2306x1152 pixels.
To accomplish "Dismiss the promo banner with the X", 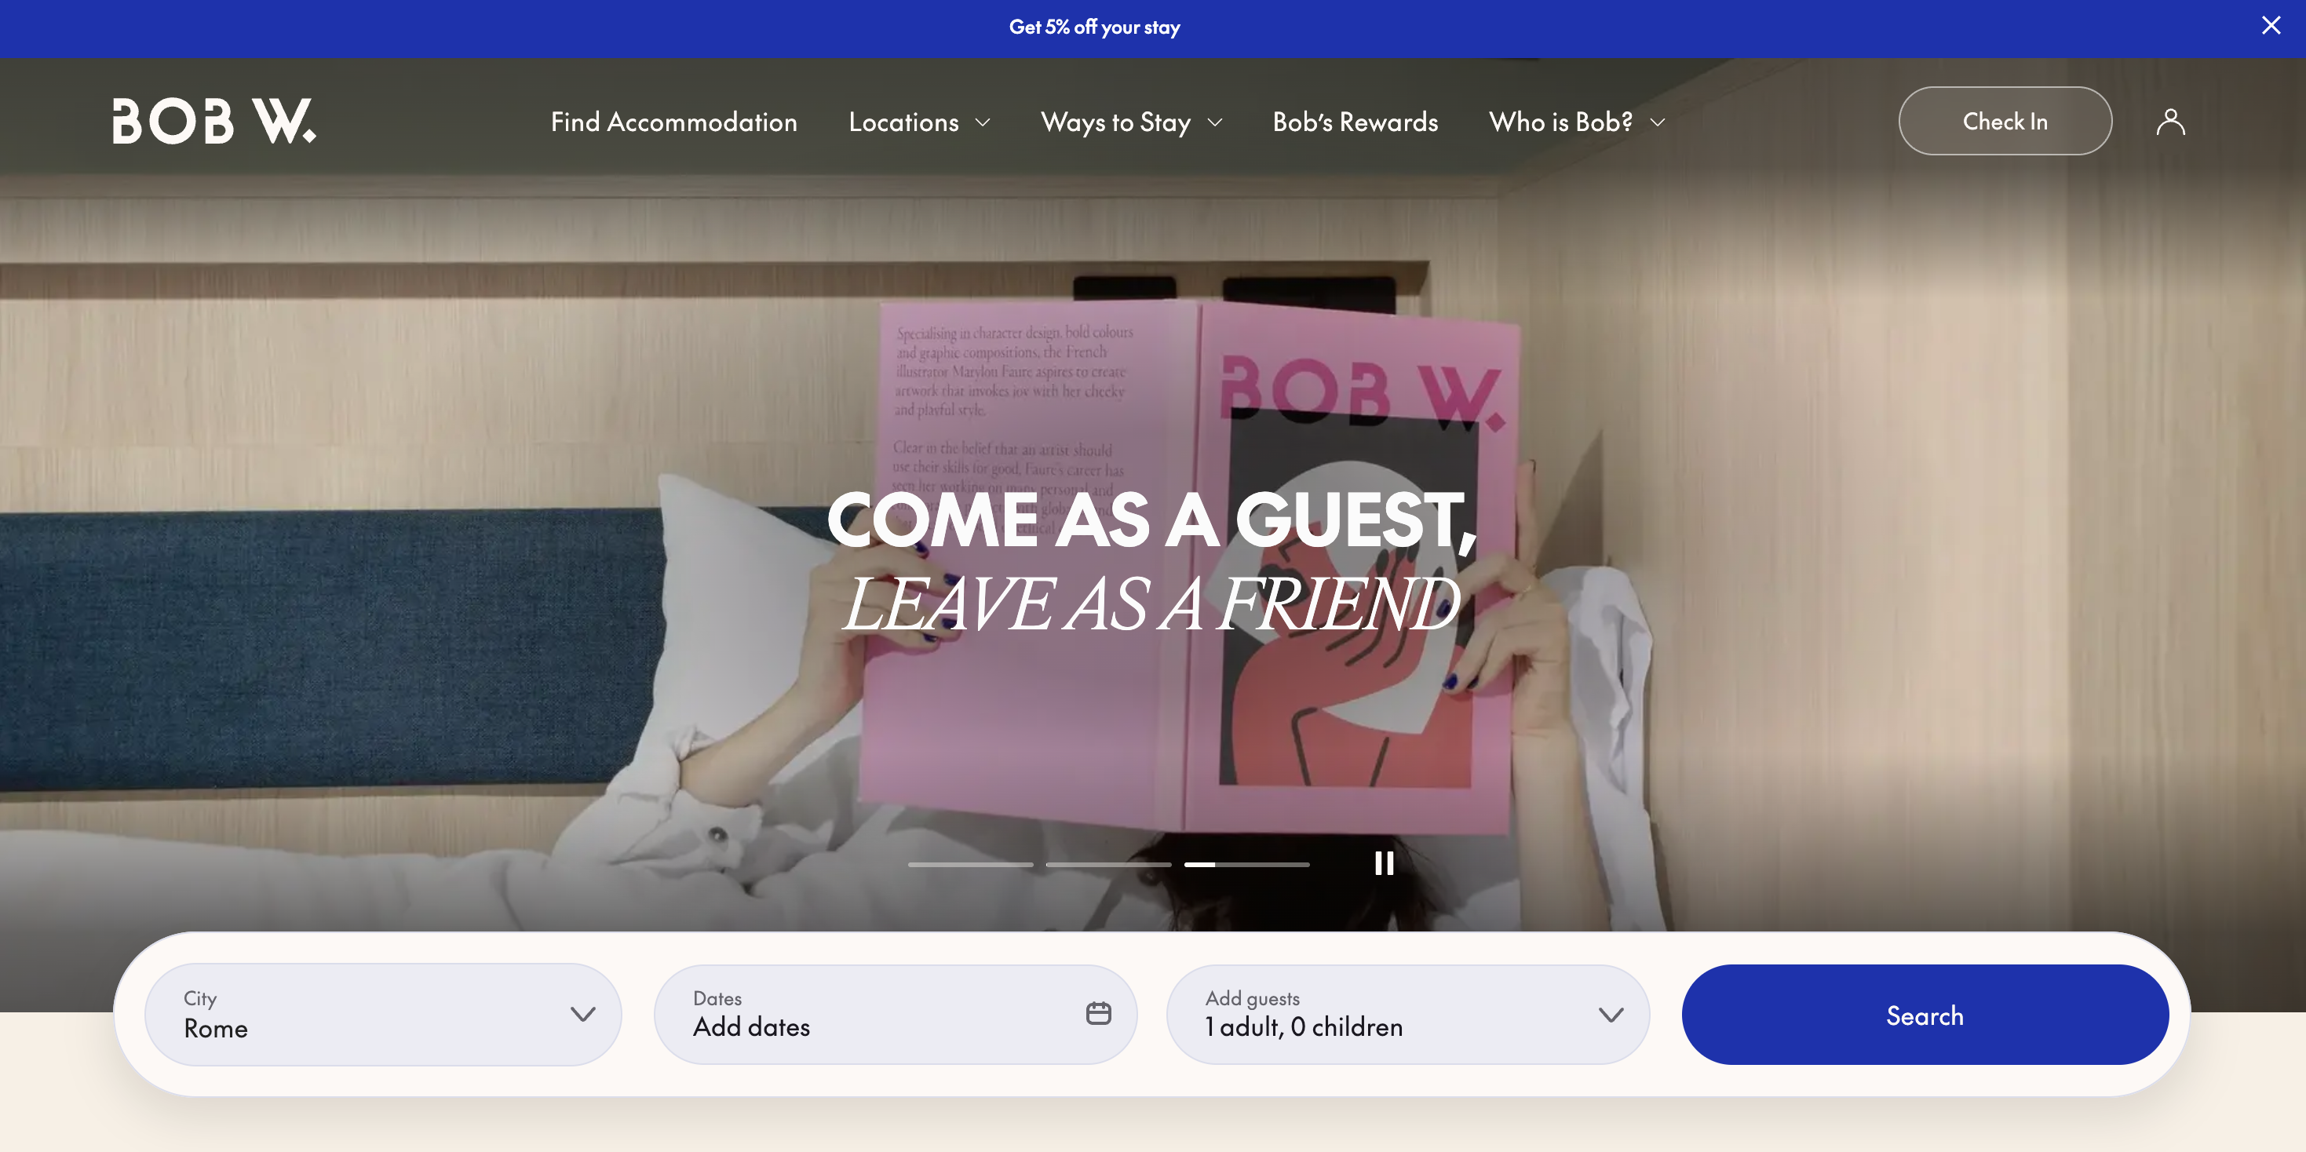I will coord(2270,26).
